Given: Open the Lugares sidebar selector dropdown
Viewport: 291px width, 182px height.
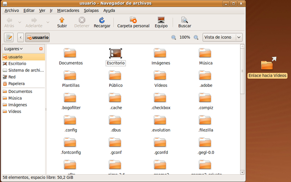Looking at the screenshot, I should pos(15,49).
